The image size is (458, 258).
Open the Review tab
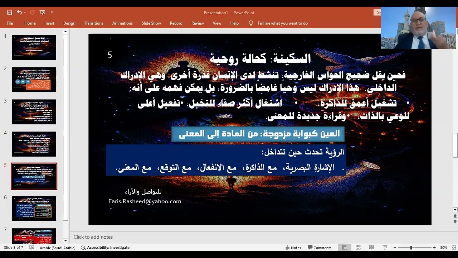click(x=198, y=23)
